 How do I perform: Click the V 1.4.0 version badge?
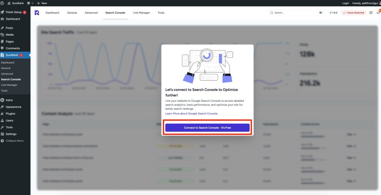click(333, 13)
